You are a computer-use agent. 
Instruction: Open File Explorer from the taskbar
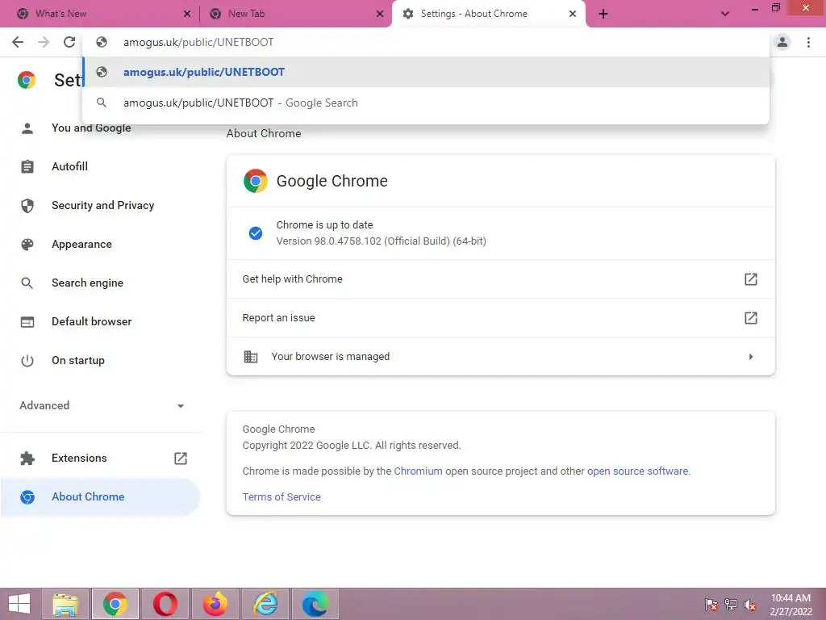65,604
